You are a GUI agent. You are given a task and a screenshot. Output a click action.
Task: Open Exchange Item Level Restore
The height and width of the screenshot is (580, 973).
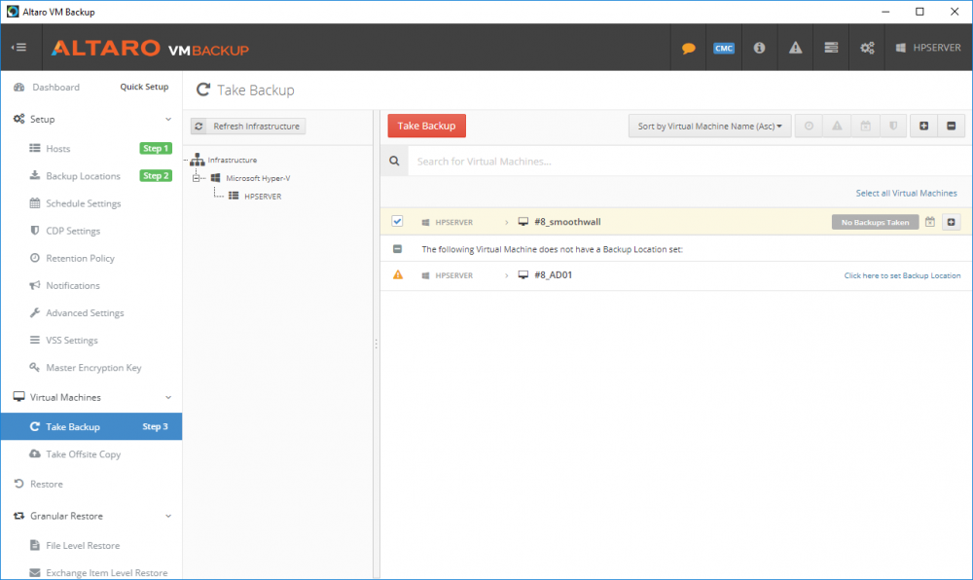pos(106,572)
